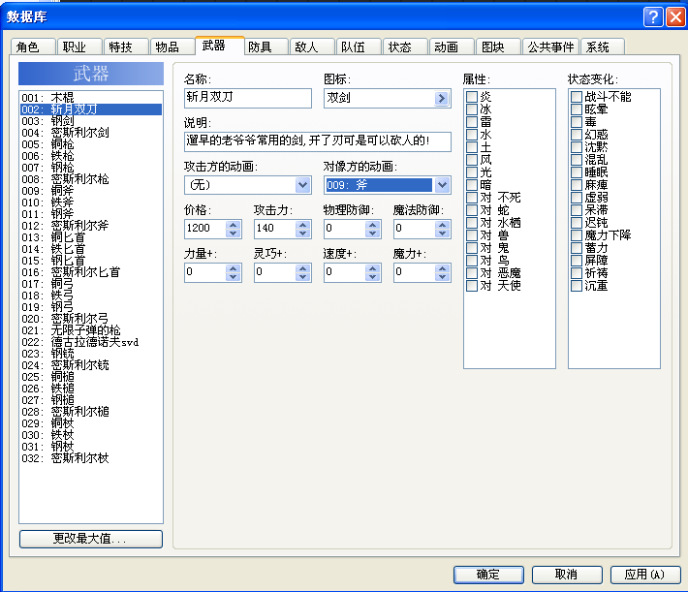Open the 攻击方的动画 dropdown
This screenshot has height=592, width=688.
[x=302, y=185]
